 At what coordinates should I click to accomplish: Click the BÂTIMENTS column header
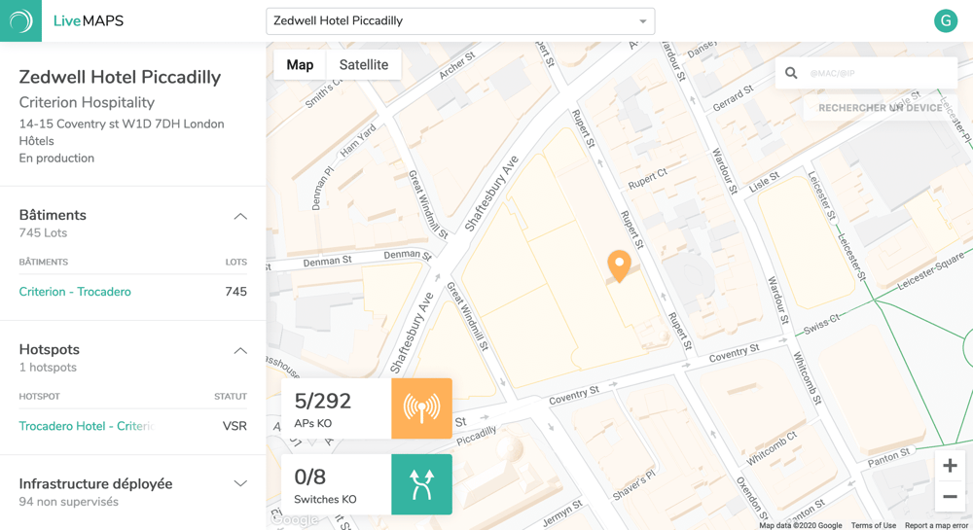click(44, 263)
